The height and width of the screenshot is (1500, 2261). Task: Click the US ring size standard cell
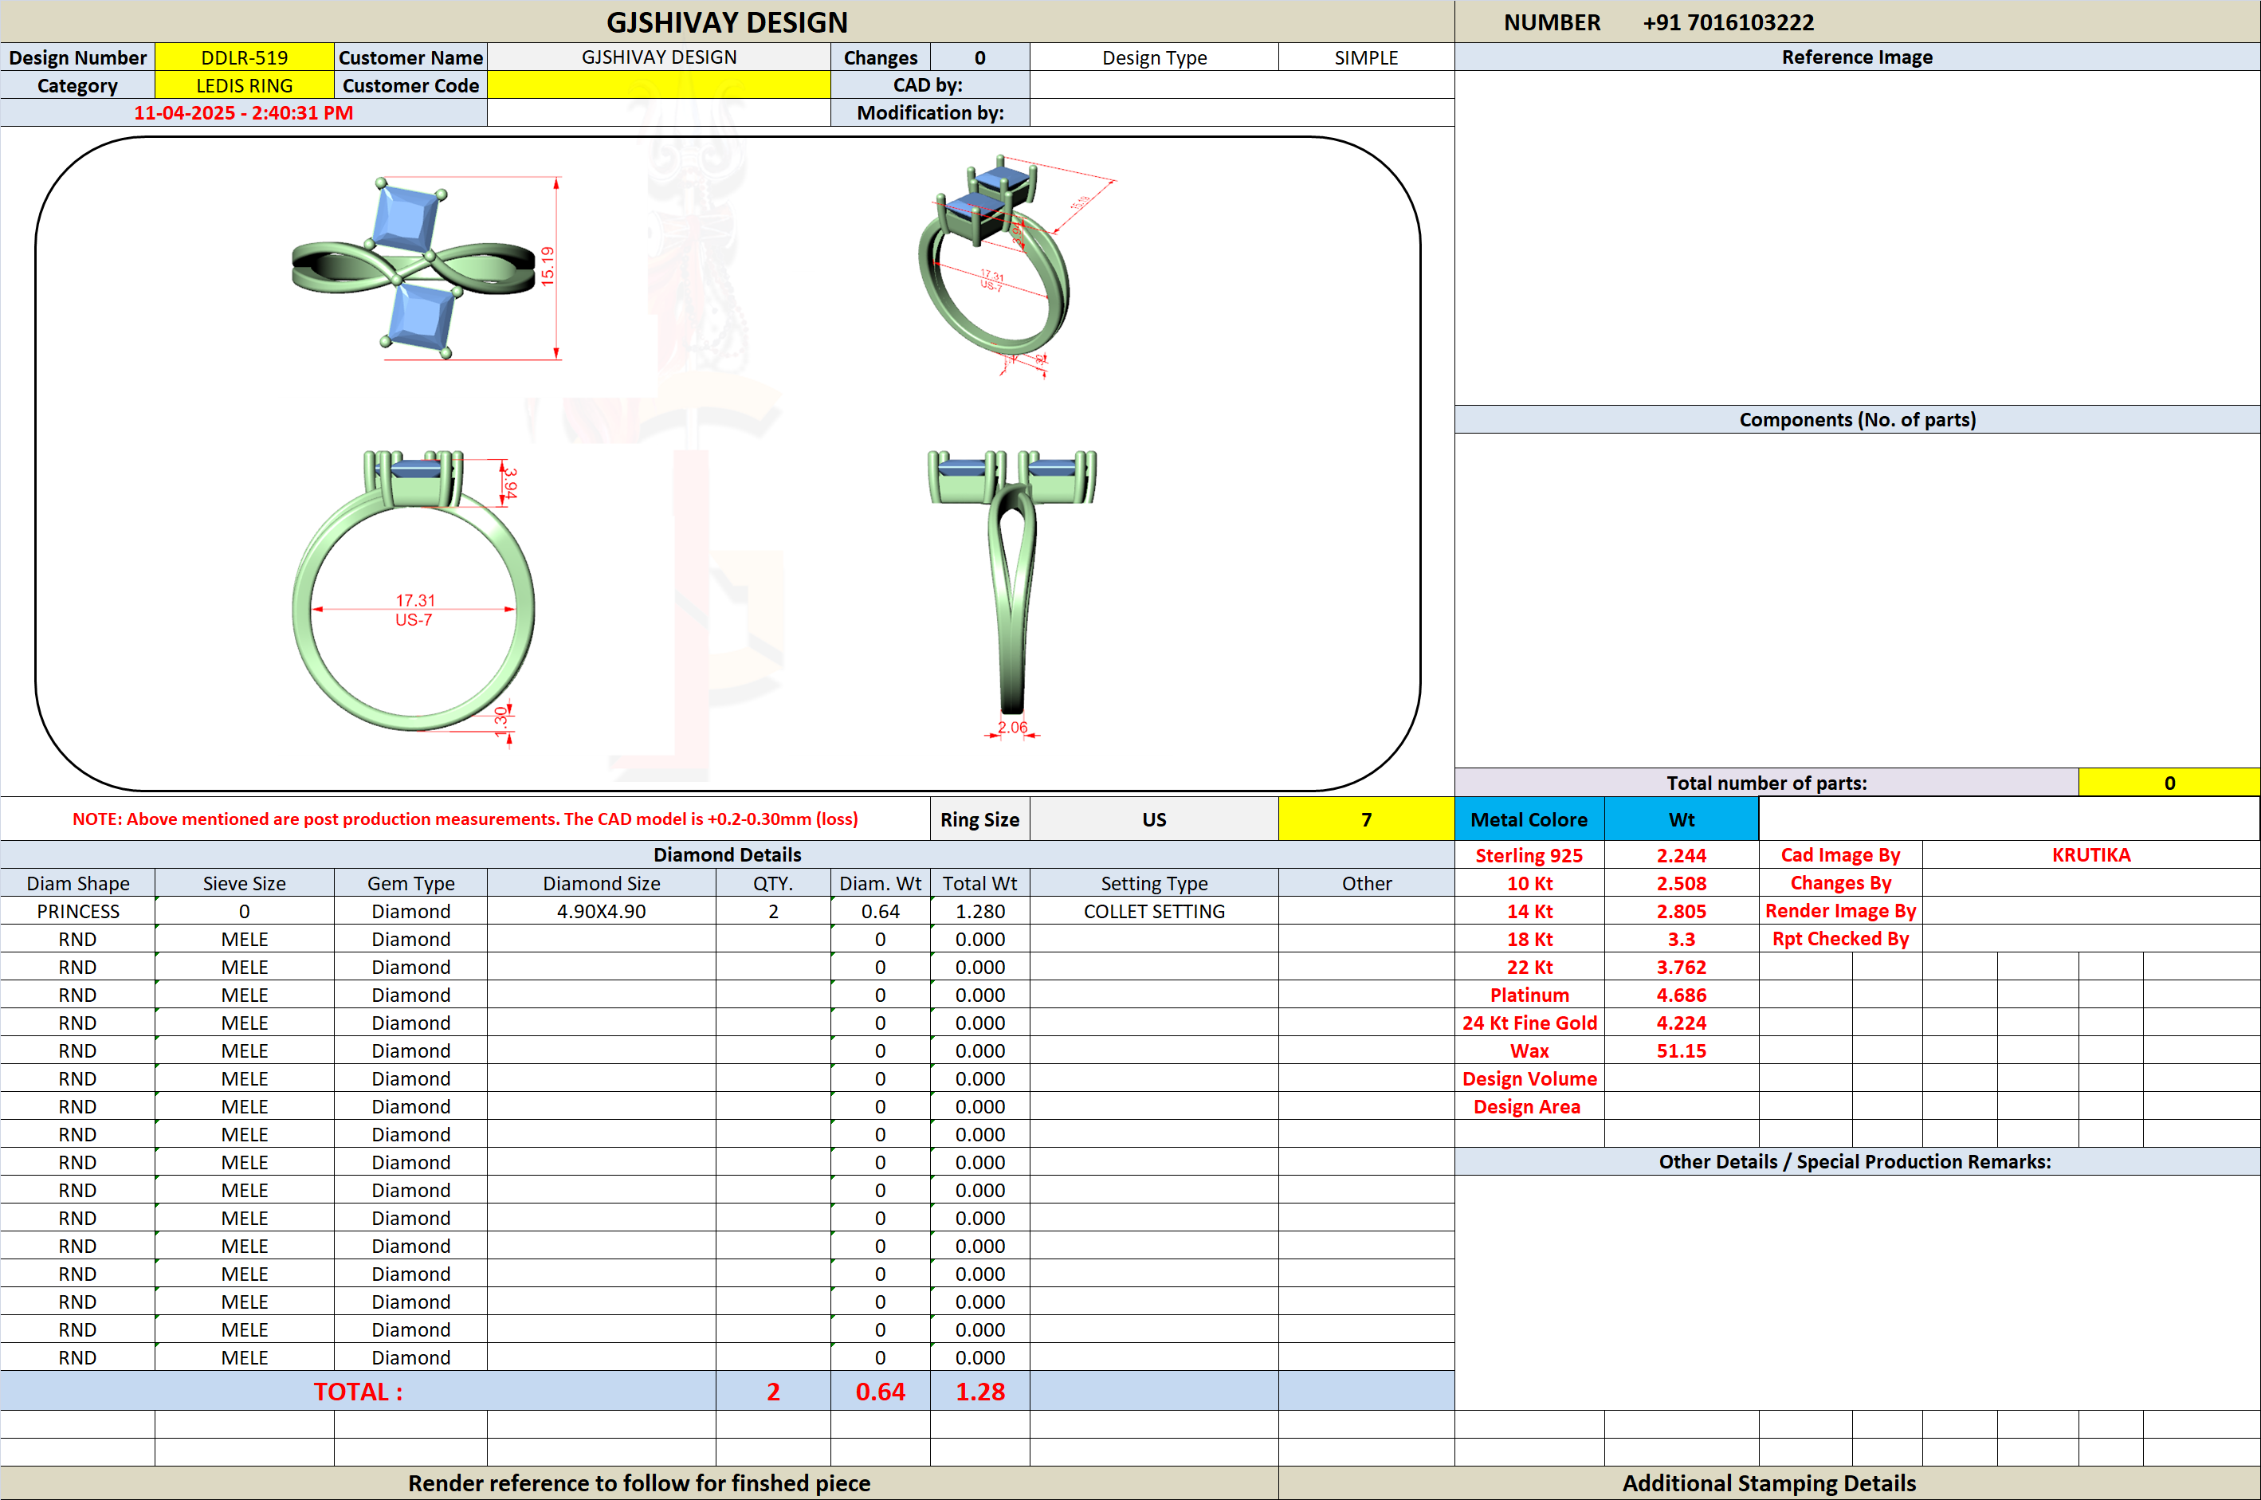[x=1153, y=820]
